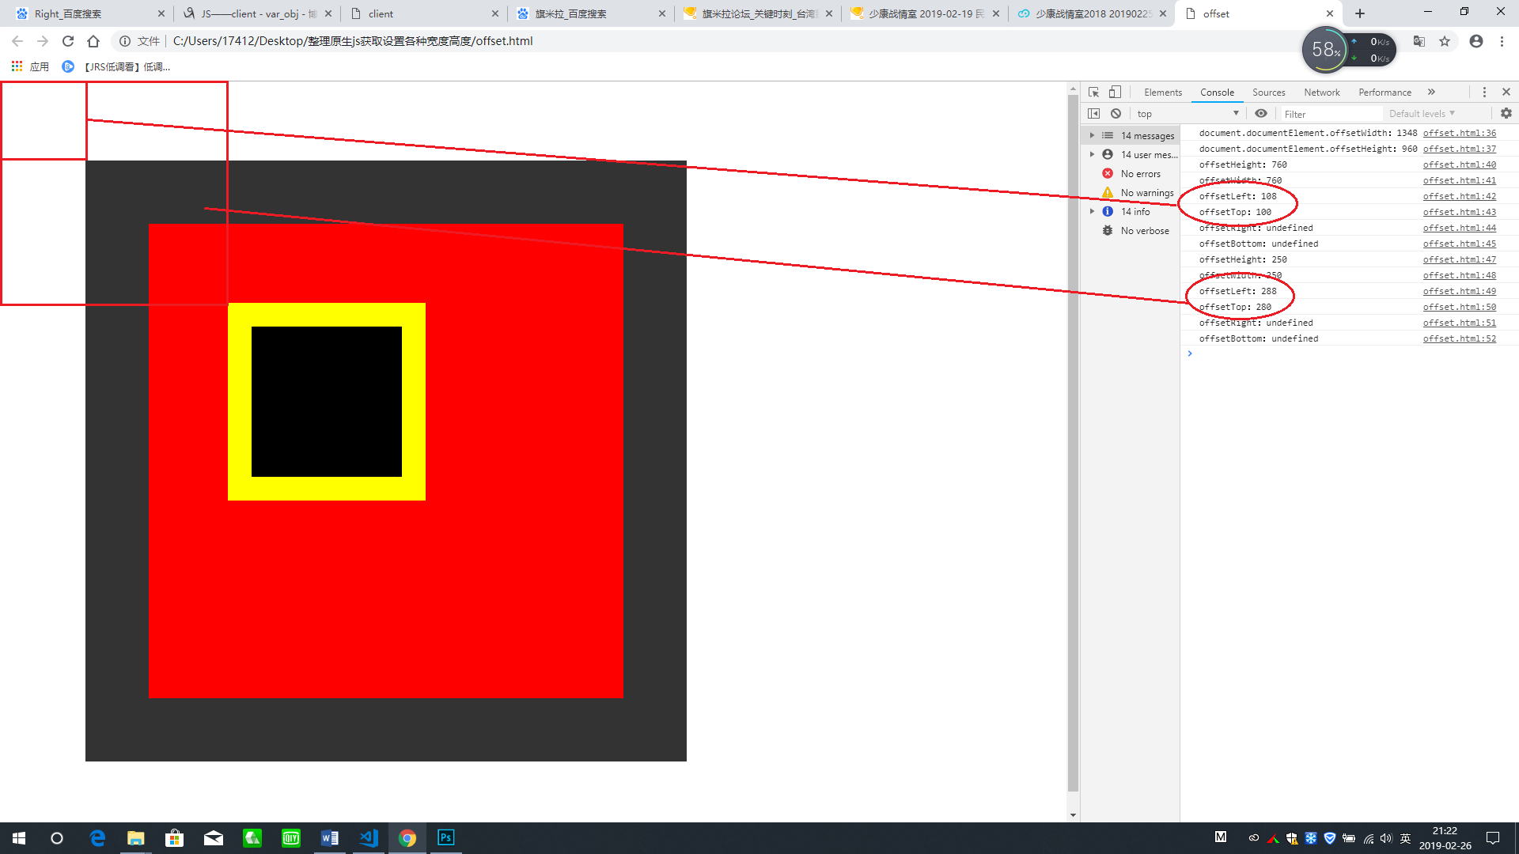Open Word from the taskbar
Image resolution: width=1519 pixels, height=854 pixels.
(330, 838)
